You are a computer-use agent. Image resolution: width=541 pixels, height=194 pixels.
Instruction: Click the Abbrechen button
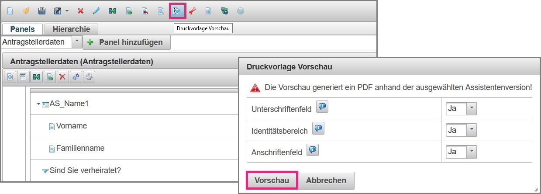tap(326, 180)
